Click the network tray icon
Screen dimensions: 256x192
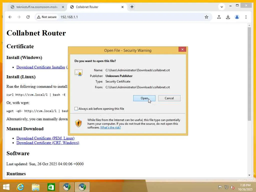pyautogui.click(x=226, y=187)
